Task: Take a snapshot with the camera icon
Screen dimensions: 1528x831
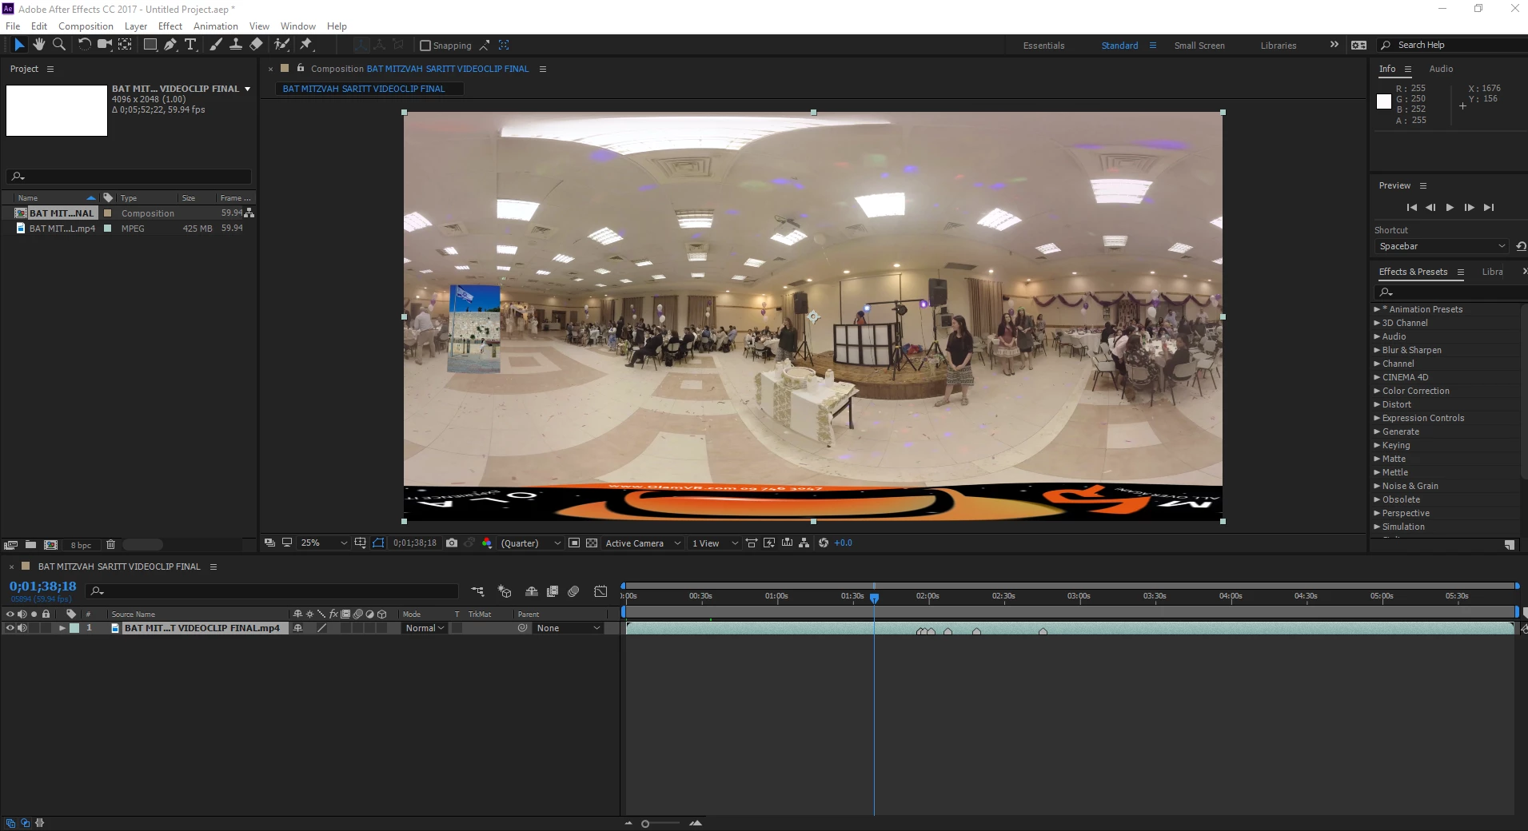Action: click(452, 543)
